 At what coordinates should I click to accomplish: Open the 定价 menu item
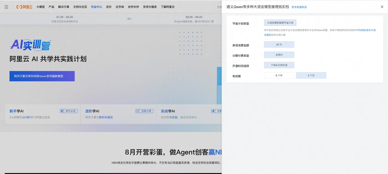click(x=109, y=7)
